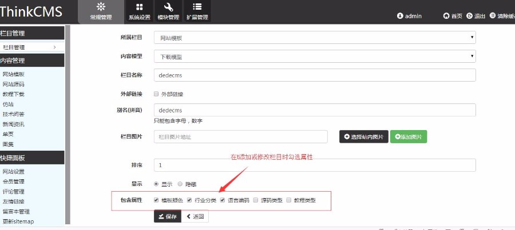515x230 pixels.
Task: Click the 栏目管理 section header
Action: click(32, 33)
